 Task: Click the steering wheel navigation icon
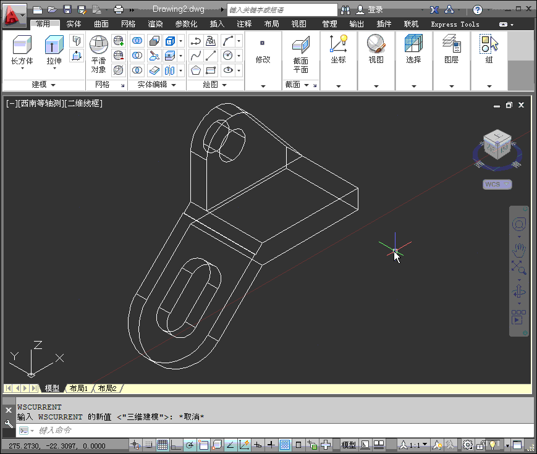pyautogui.click(x=519, y=225)
